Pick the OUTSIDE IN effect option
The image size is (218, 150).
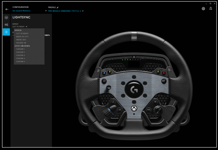21,43
